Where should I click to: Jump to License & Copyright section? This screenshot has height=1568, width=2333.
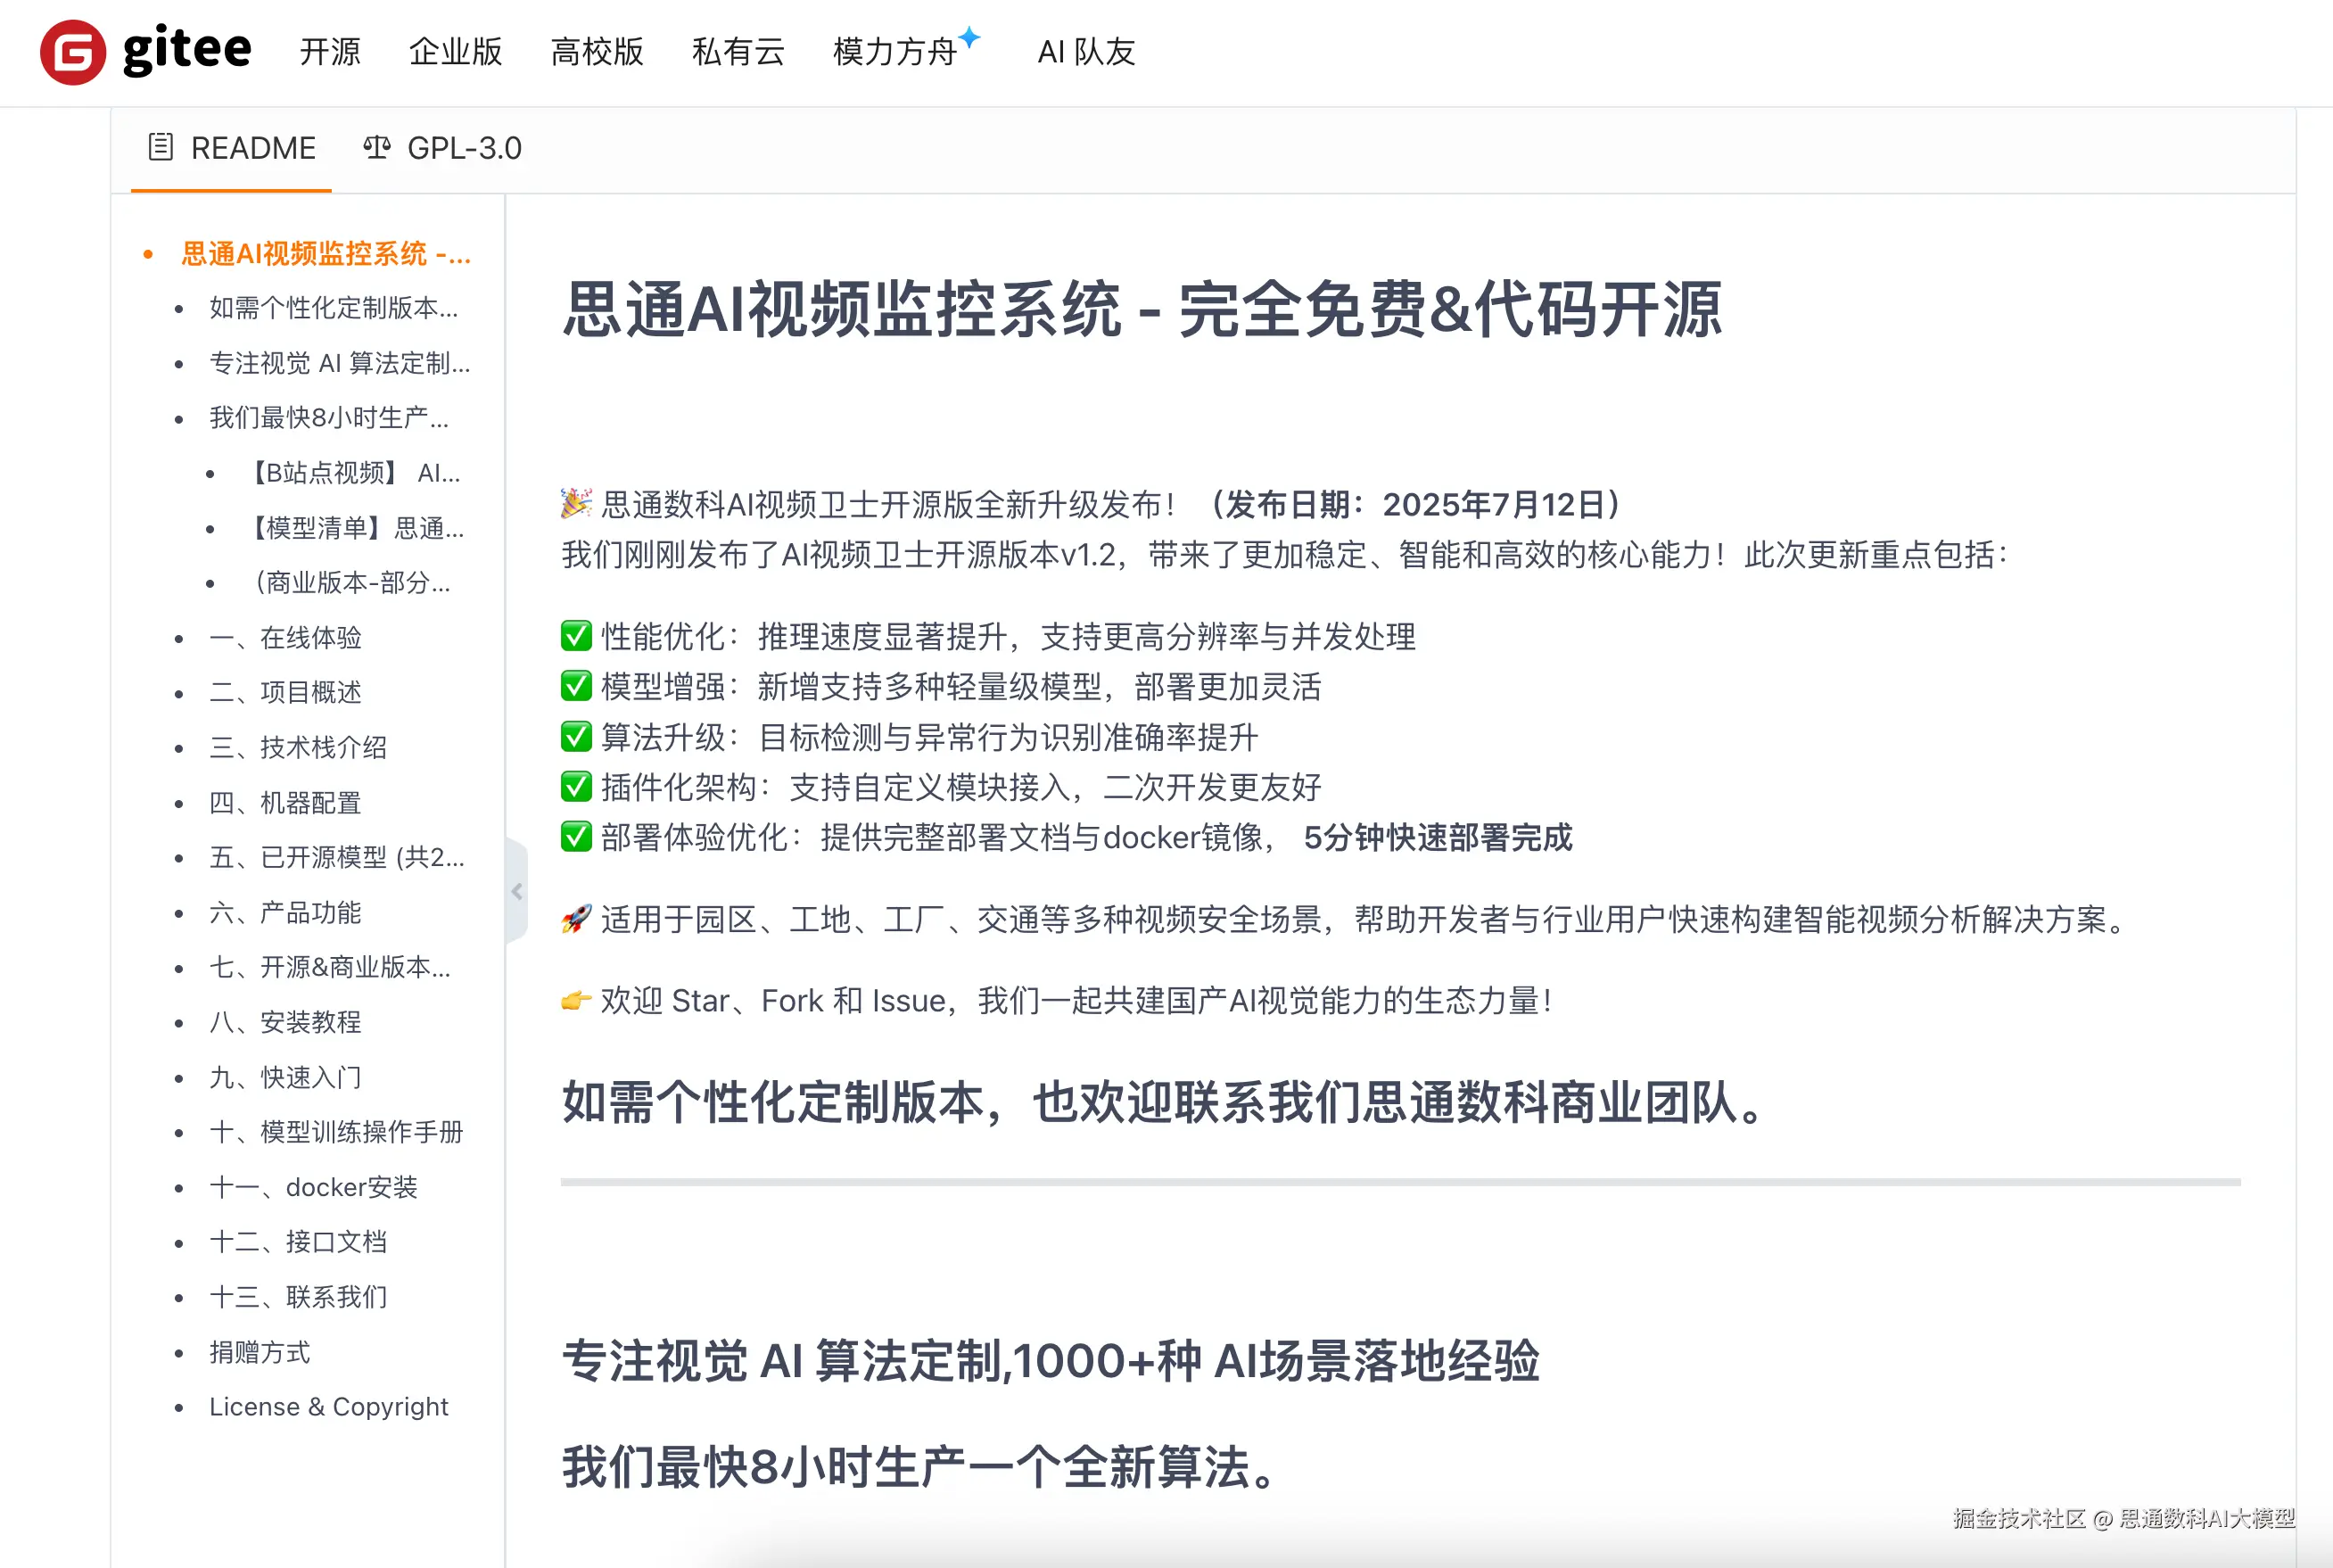click(x=328, y=1406)
